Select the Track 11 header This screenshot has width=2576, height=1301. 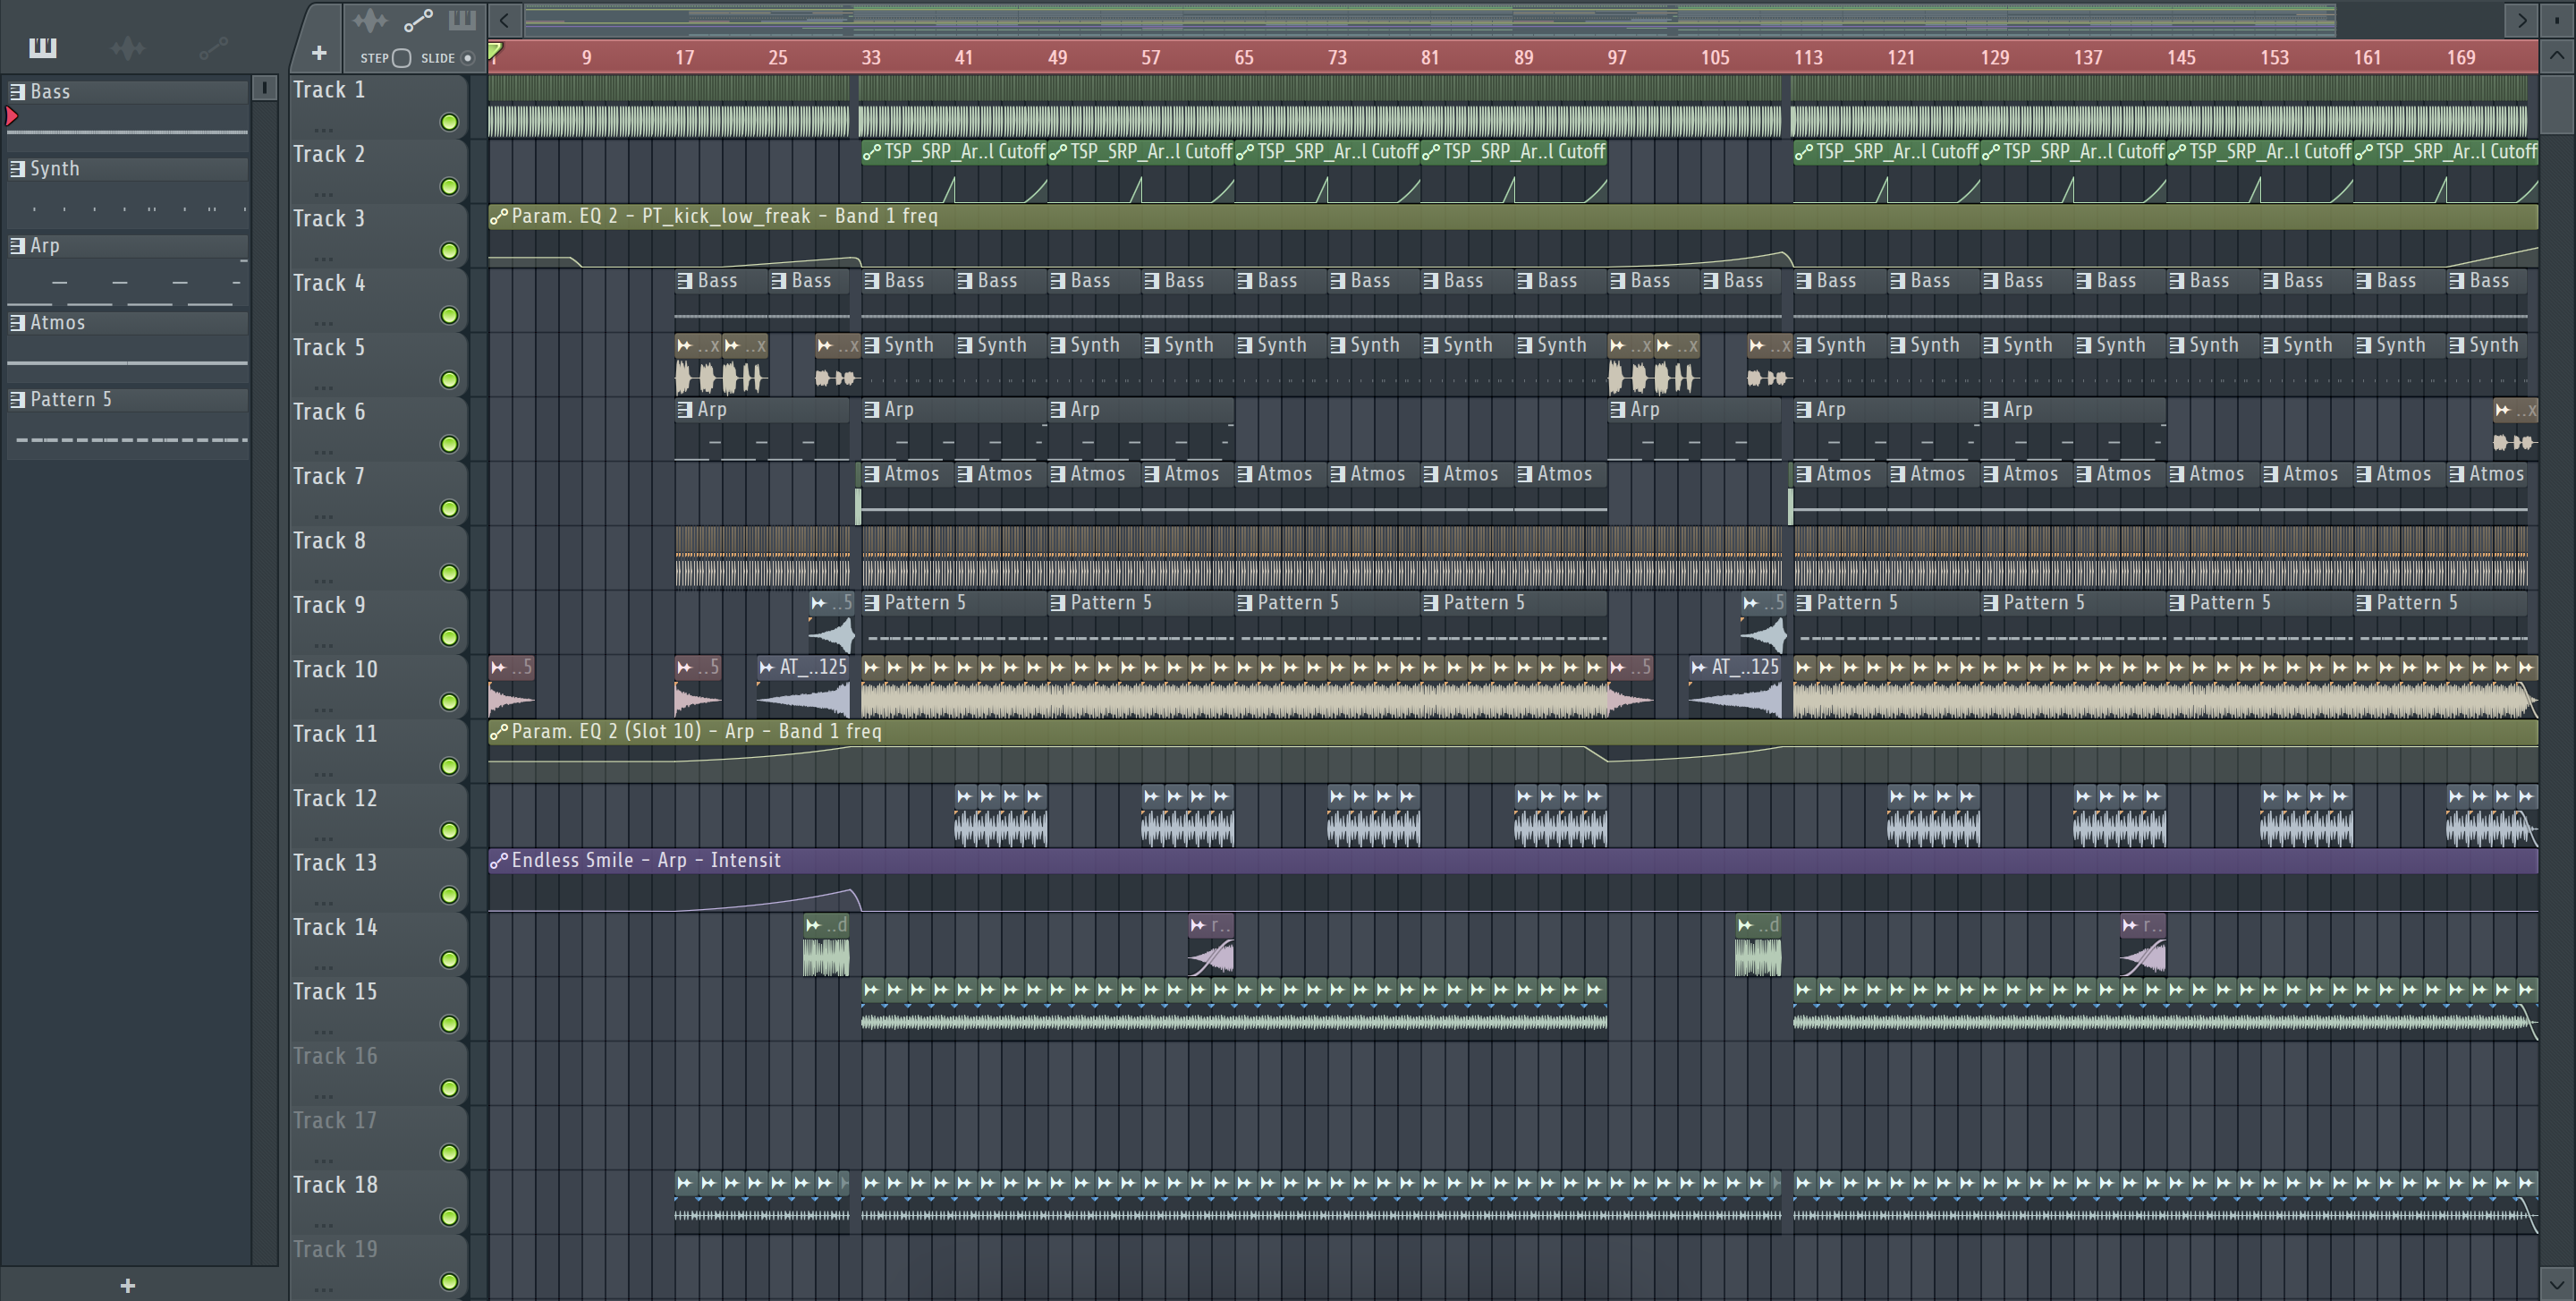click(378, 750)
